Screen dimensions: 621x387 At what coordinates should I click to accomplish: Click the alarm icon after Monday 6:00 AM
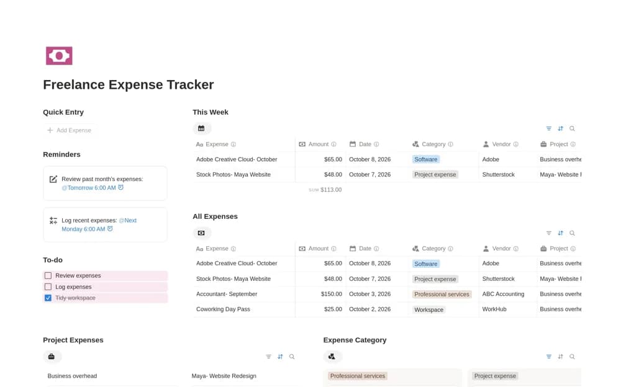[x=110, y=229]
